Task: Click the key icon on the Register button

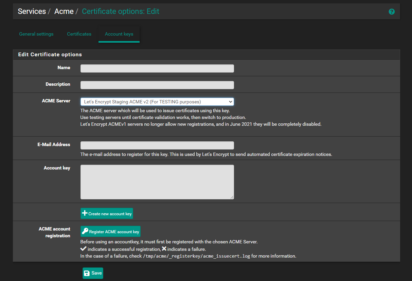Action: [x=85, y=231]
